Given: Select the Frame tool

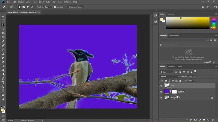Looking at the screenshot, I should 3,37.
